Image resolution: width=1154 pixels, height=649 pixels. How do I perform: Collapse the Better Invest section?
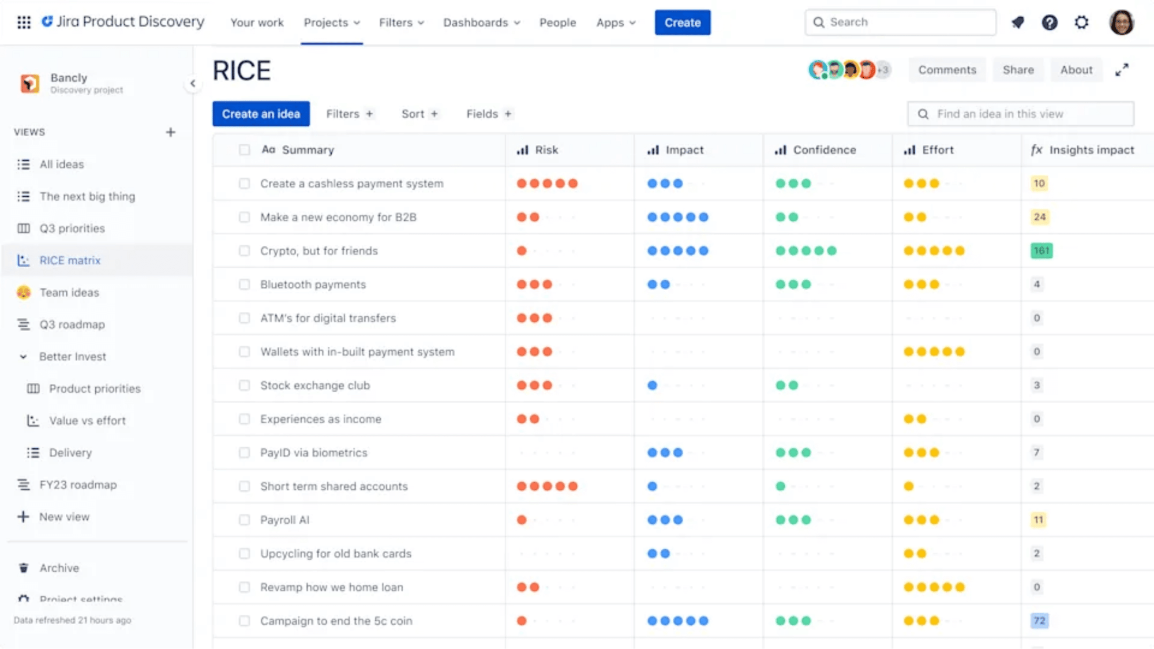coord(24,357)
